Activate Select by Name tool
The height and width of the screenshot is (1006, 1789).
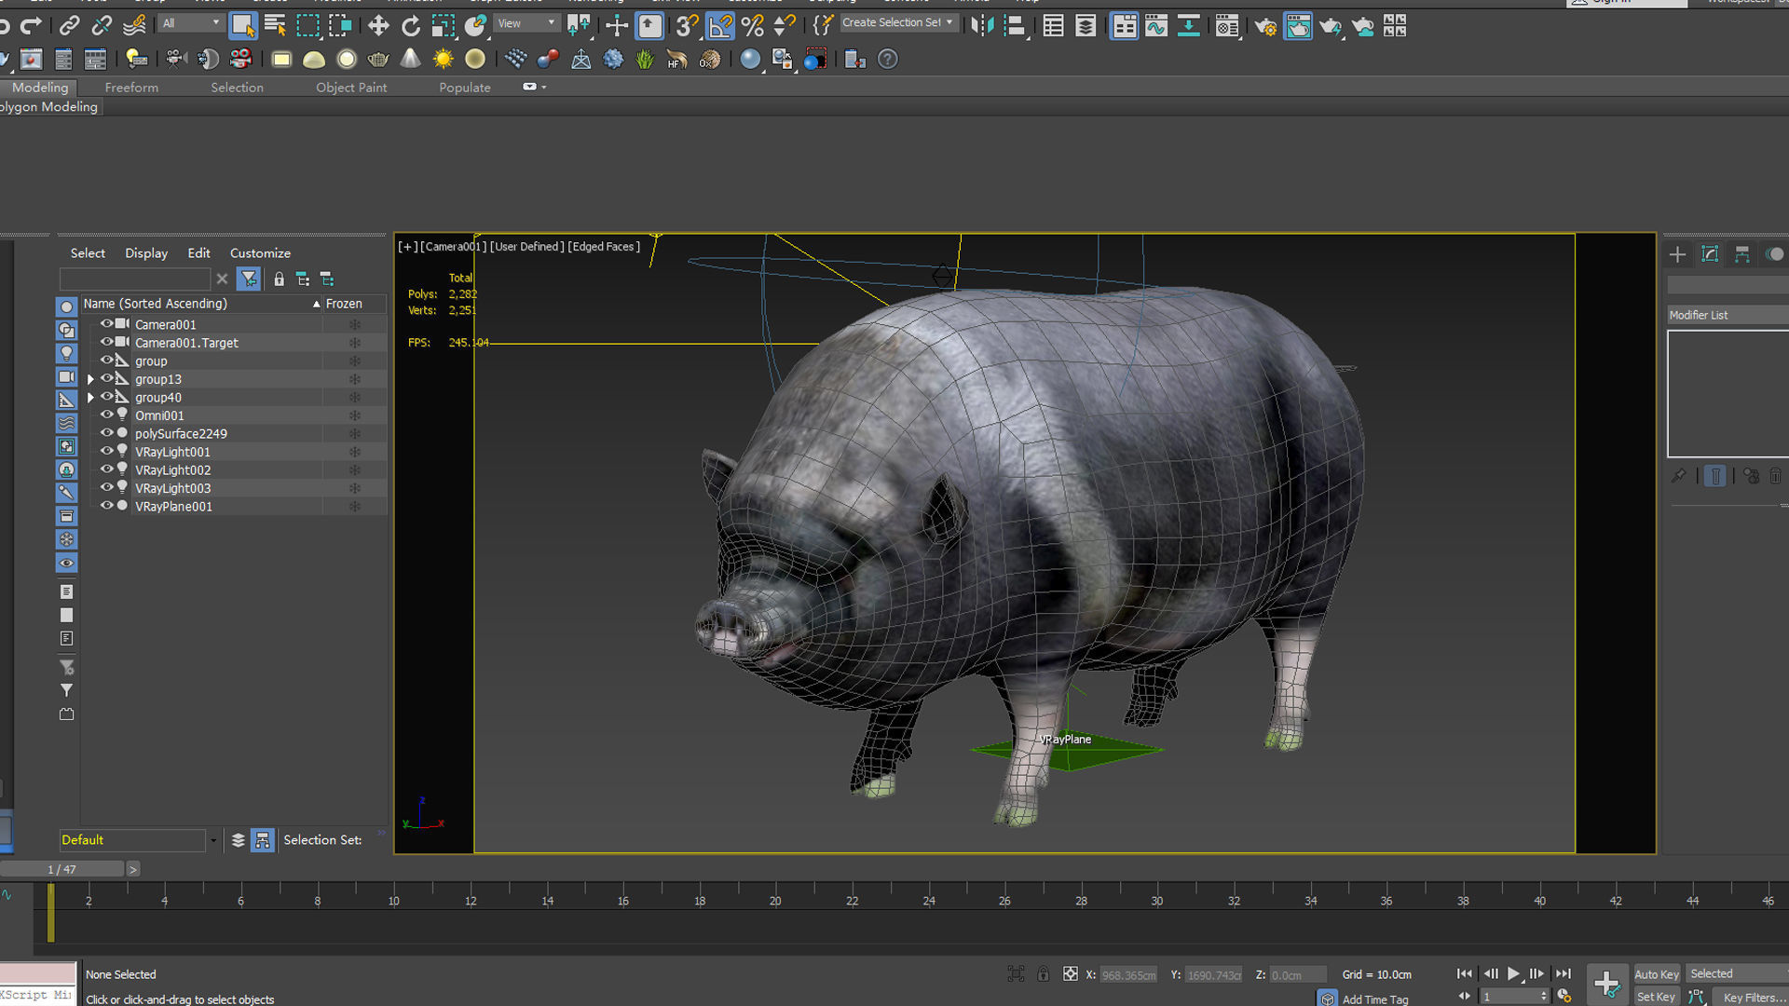pyautogui.click(x=275, y=25)
